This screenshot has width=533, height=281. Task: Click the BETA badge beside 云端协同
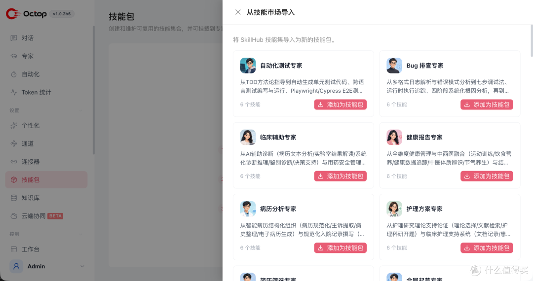tap(55, 216)
